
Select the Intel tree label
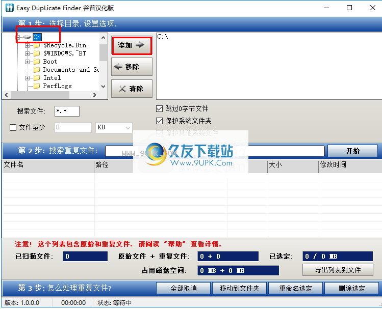pos(52,78)
